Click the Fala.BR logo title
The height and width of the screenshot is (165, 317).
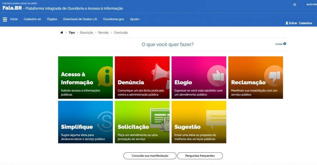pyautogui.click(x=12, y=8)
